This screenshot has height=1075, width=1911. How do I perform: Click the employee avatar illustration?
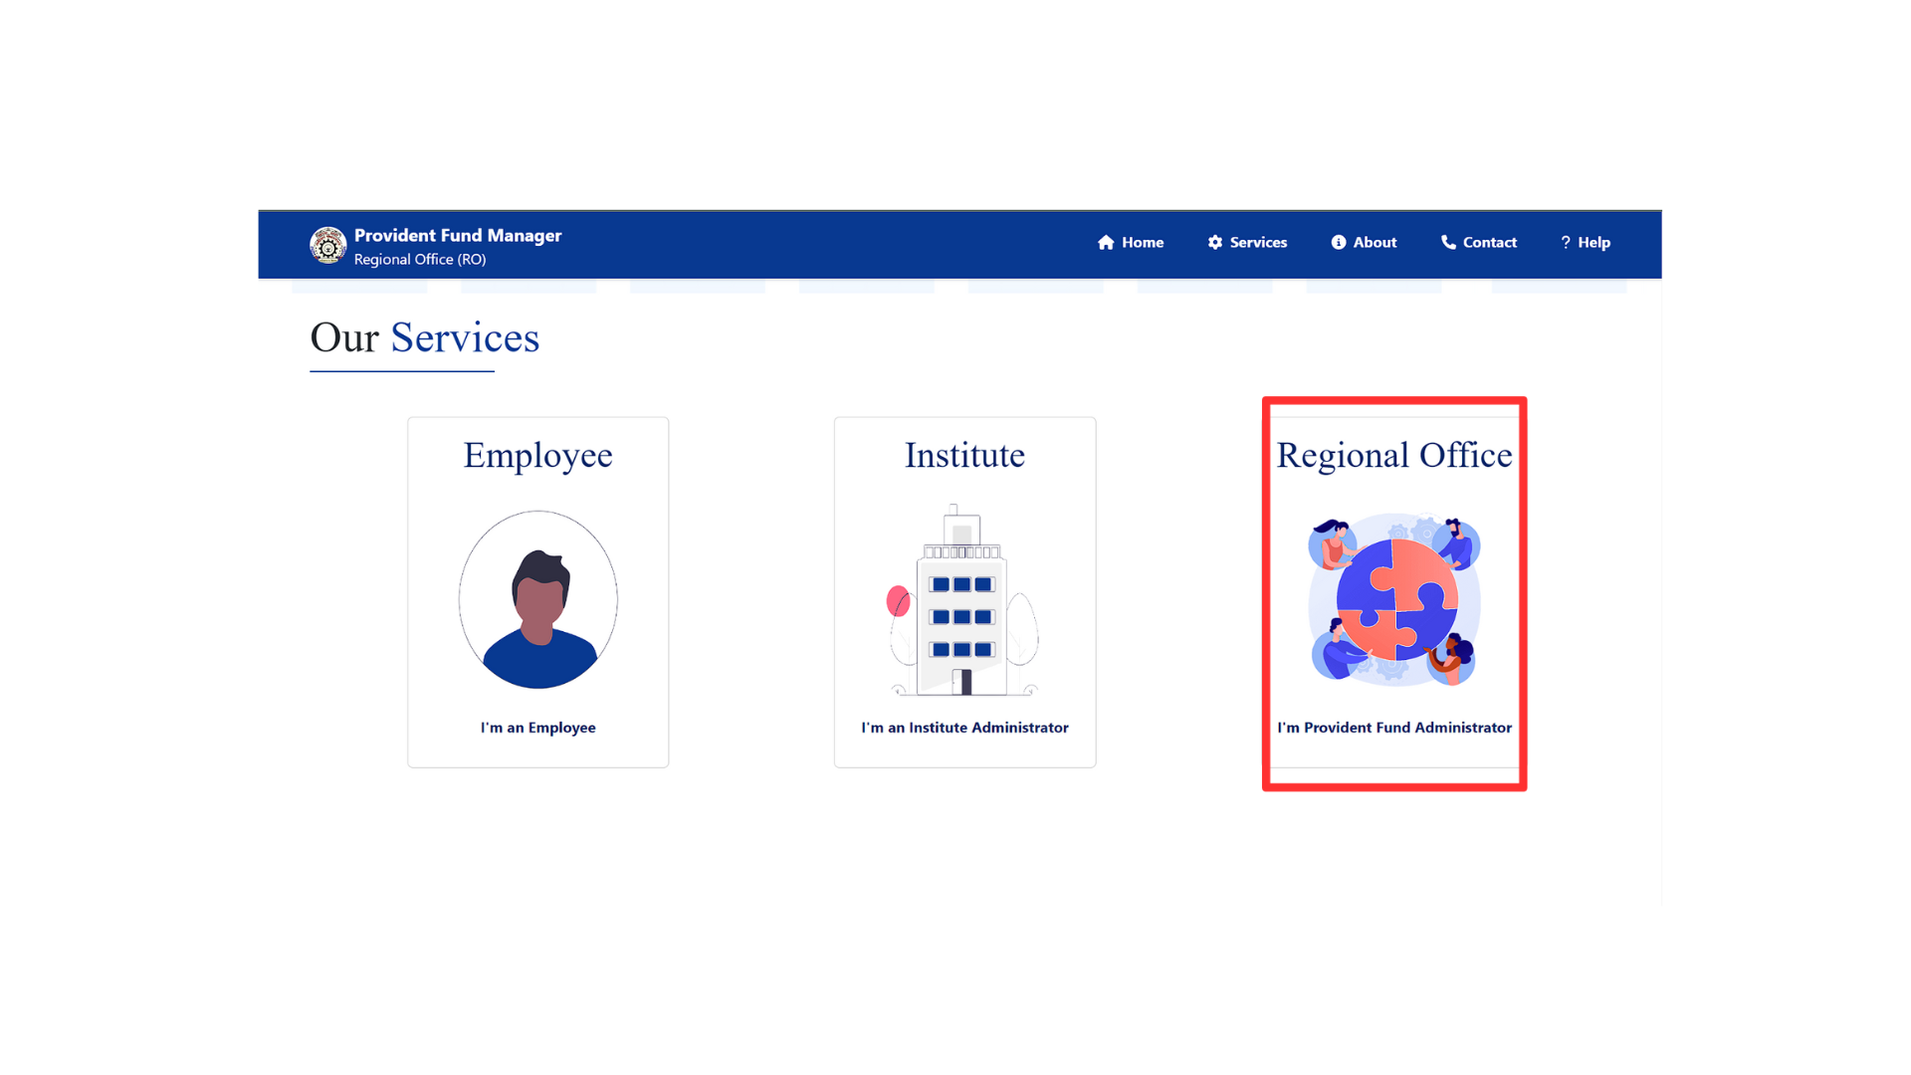pyautogui.click(x=538, y=600)
